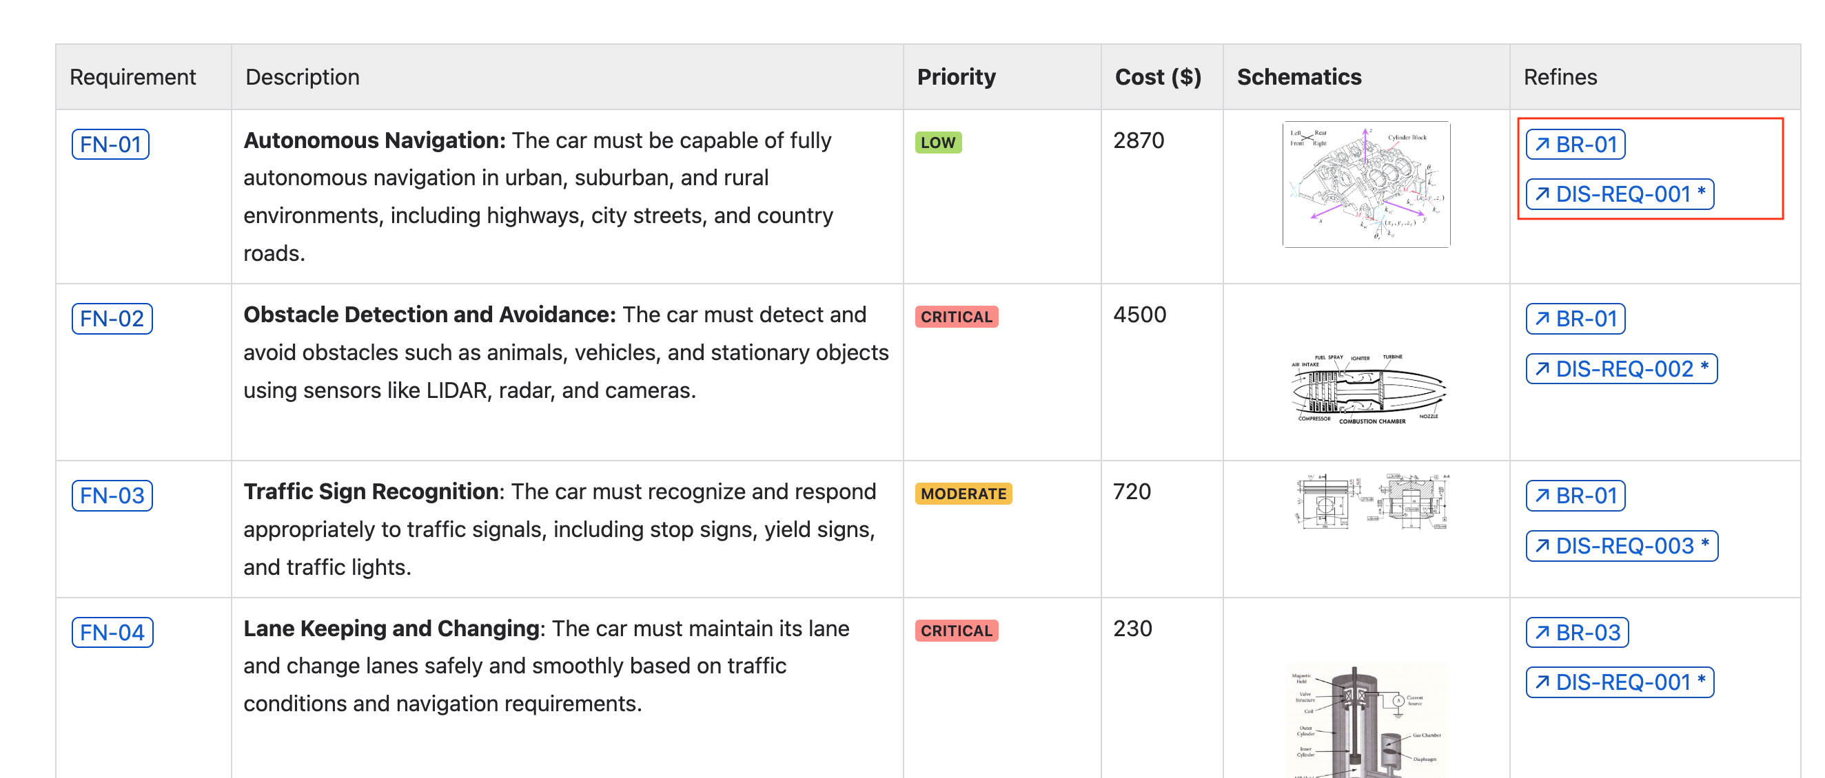
Task: Select the CRITICAL badge for Obstacle Detection
Action: point(957,317)
